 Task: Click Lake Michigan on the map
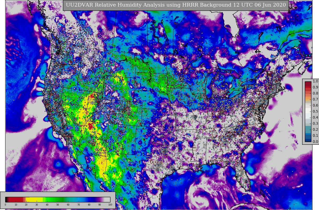click(x=209, y=85)
